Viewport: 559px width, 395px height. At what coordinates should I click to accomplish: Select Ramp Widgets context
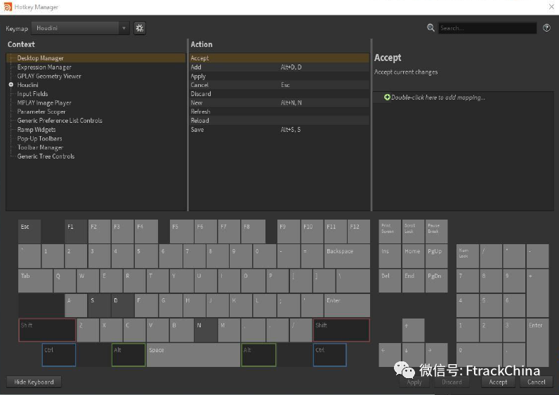pos(37,130)
